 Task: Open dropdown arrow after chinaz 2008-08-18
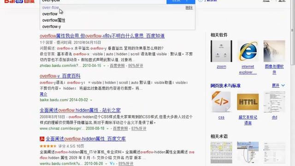pyautogui.click(x=107, y=129)
